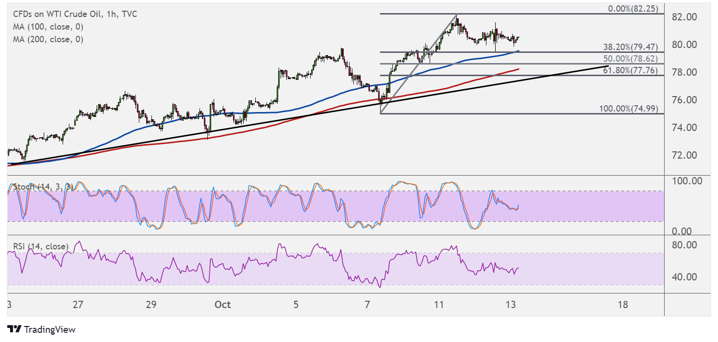Screen dimensions: 718x342
Task: Click the 40.00 RSI scale value
Action: coord(685,277)
